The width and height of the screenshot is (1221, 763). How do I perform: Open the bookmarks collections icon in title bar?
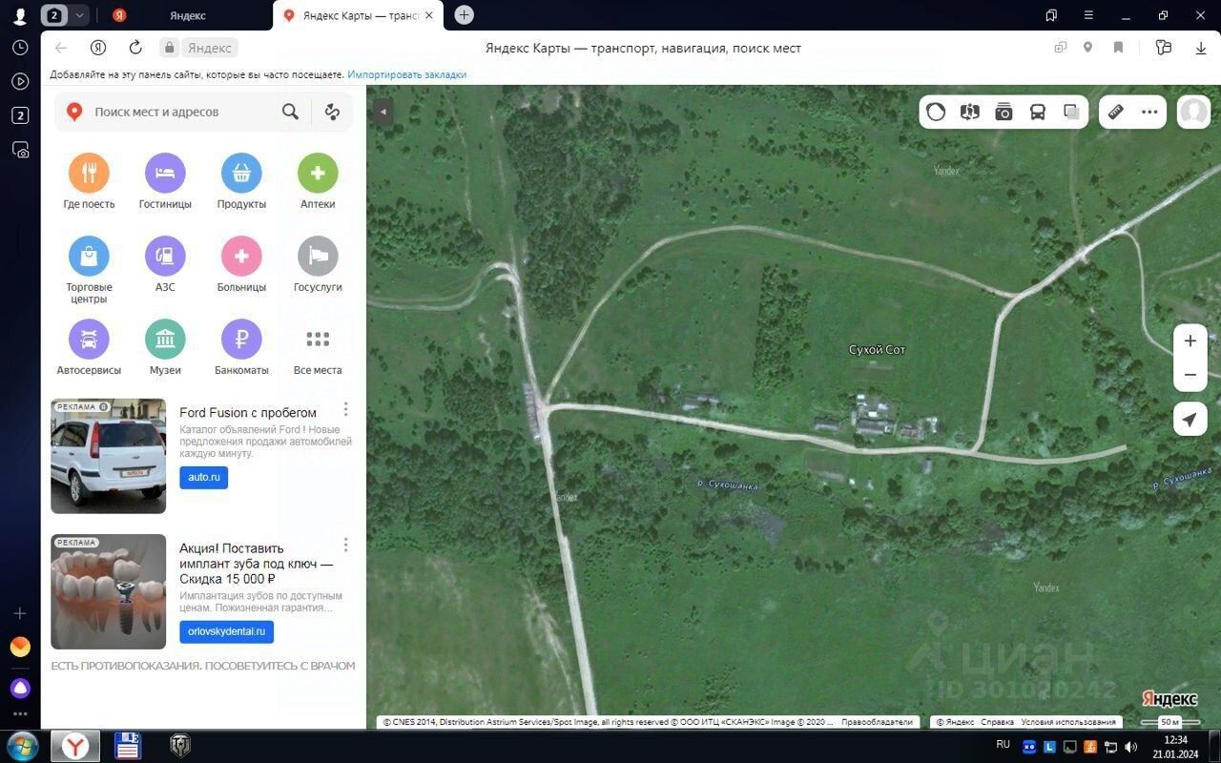[x=1050, y=15]
